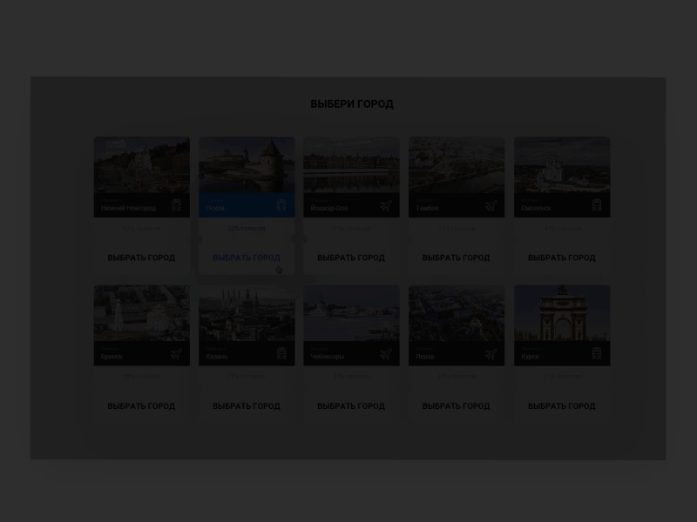697x522 pixels.
Task: Open the Псков fortress photo
Action: click(x=247, y=164)
